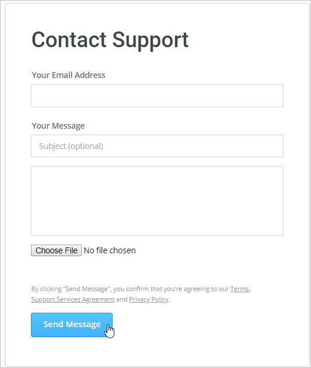The image size is (311, 368).
Task: Click the "No file chosen" text
Action: pyautogui.click(x=110, y=250)
